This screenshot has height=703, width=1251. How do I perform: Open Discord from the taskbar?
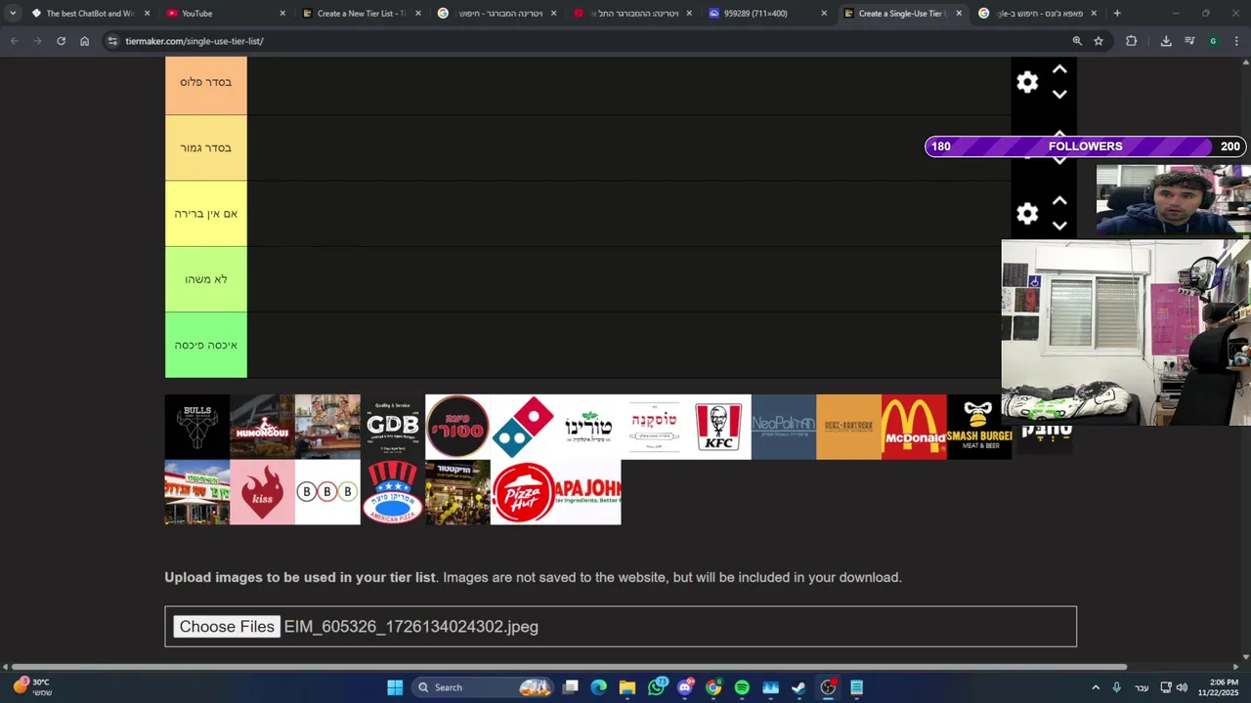685,687
